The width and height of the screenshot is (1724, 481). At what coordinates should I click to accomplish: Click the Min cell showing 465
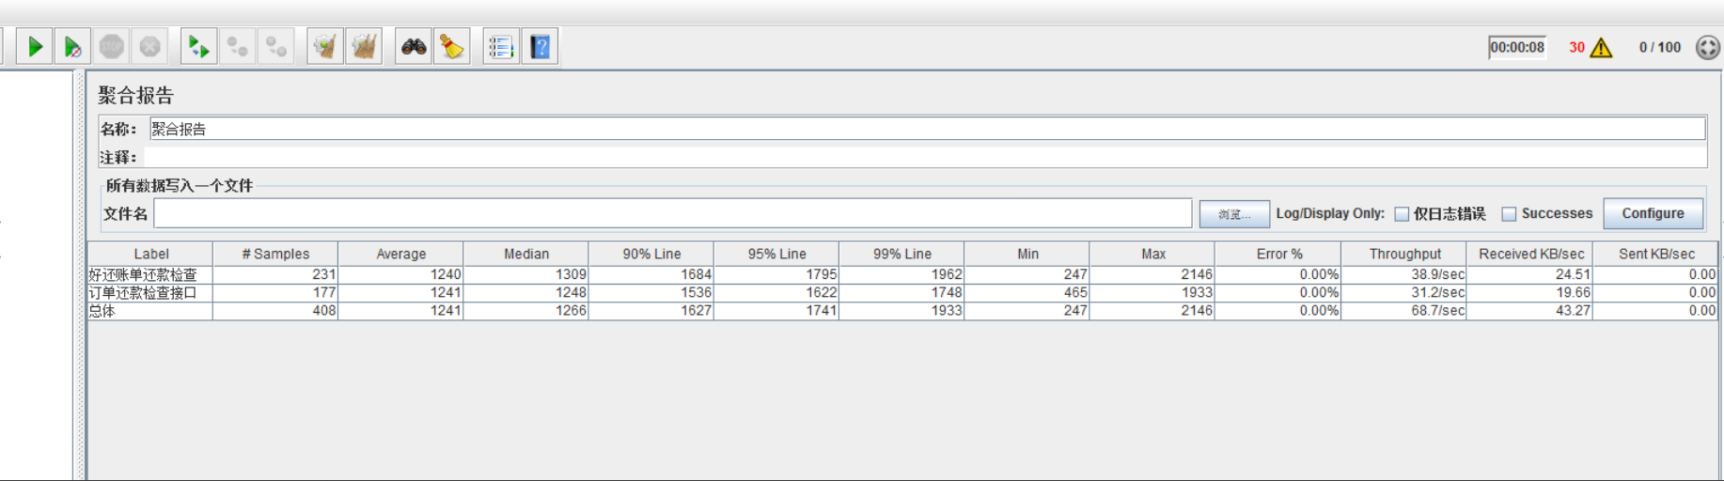[x=1027, y=292]
